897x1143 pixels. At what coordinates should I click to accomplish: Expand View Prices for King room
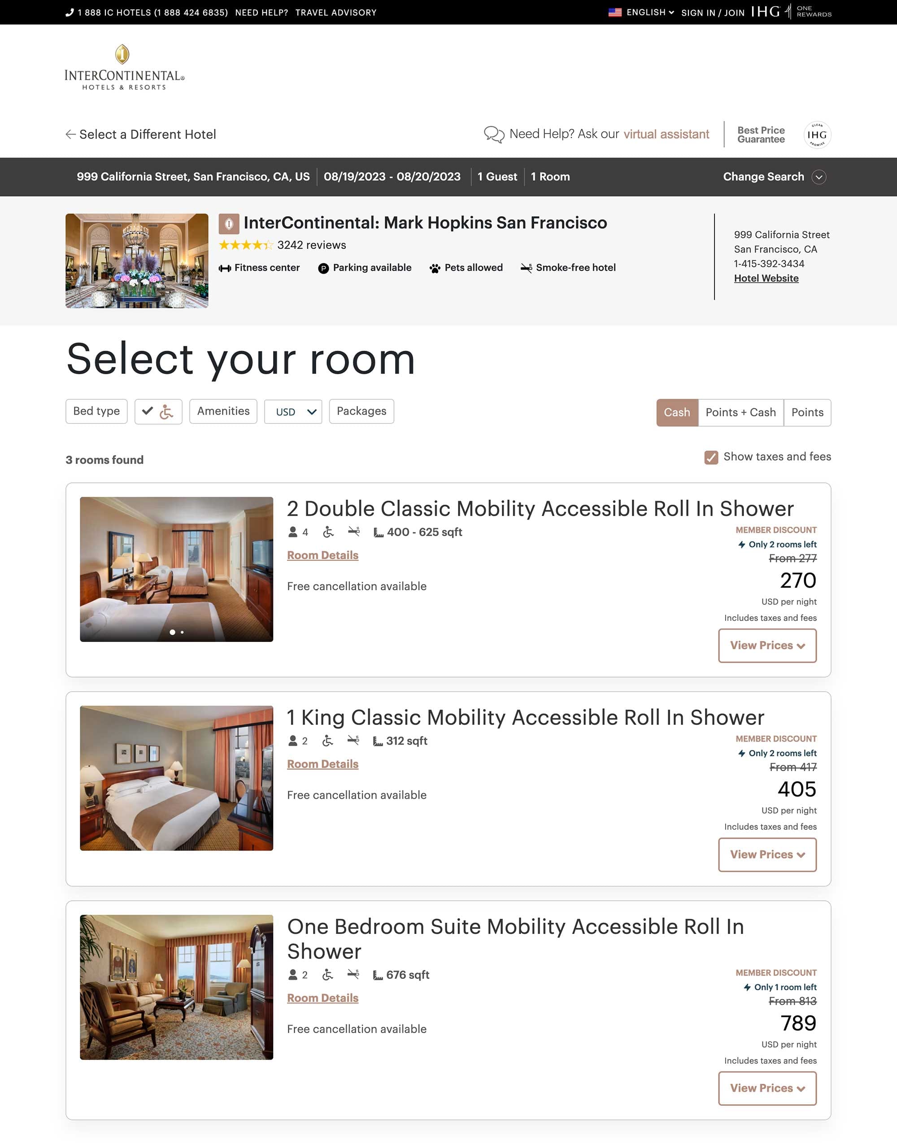pos(766,855)
